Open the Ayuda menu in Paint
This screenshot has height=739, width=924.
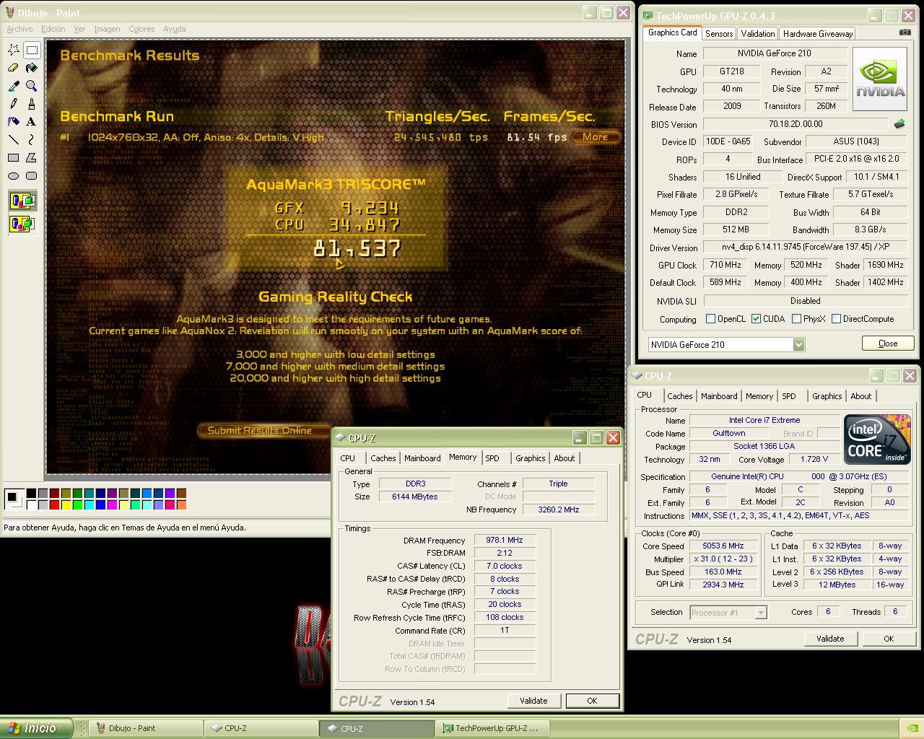pos(174,29)
